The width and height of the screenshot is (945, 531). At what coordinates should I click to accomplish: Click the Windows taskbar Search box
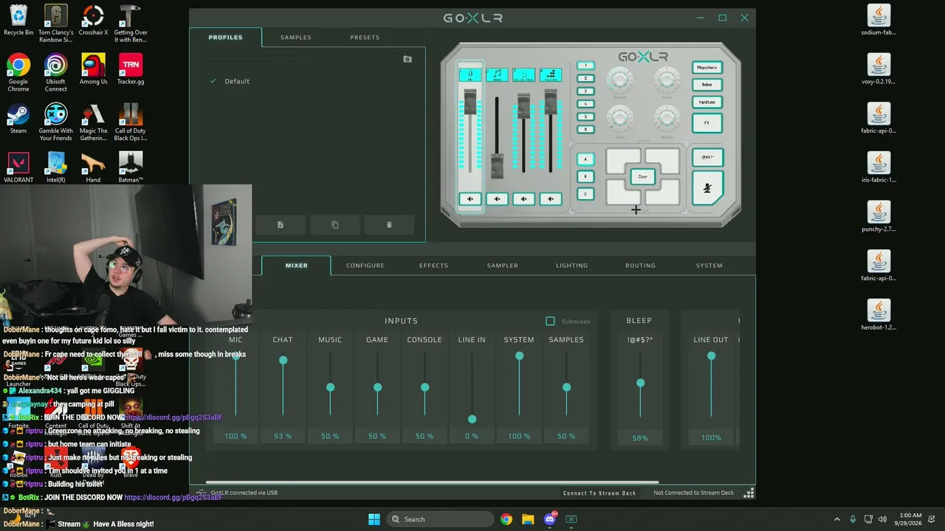coord(441,519)
